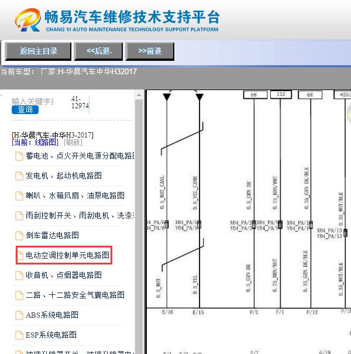Click the E/16 pin label in diagram
The width and height of the screenshot is (351, 354).
coord(167,312)
